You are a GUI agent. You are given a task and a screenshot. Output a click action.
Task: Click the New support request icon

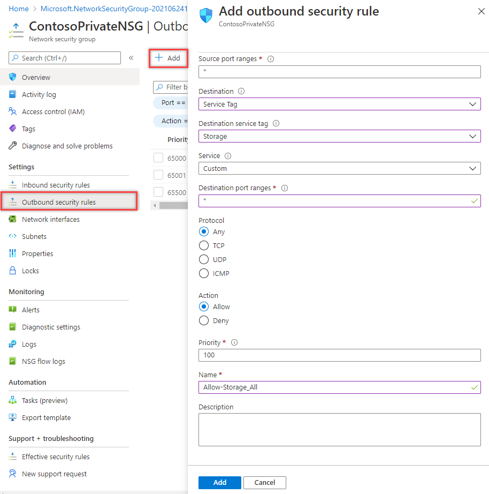[13, 474]
